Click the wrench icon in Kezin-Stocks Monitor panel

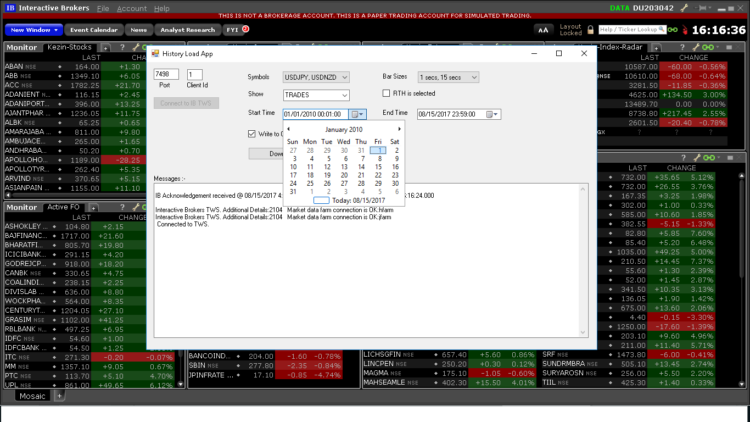135,48
